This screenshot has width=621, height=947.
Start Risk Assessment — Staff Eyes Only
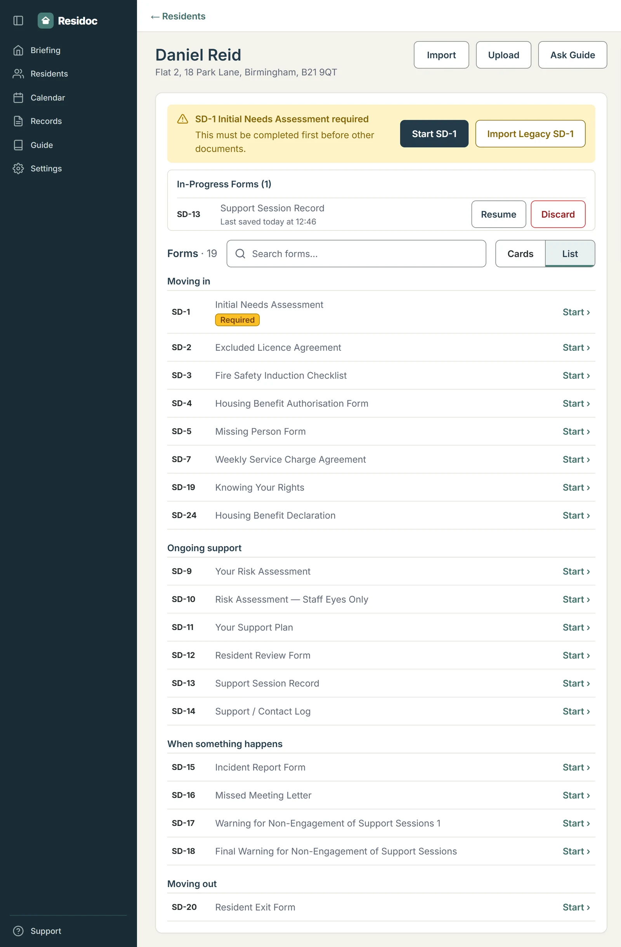tap(576, 599)
